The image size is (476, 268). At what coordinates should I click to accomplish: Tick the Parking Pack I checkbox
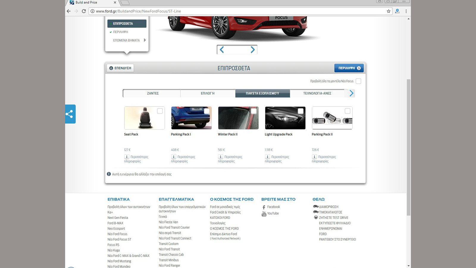coord(207,111)
